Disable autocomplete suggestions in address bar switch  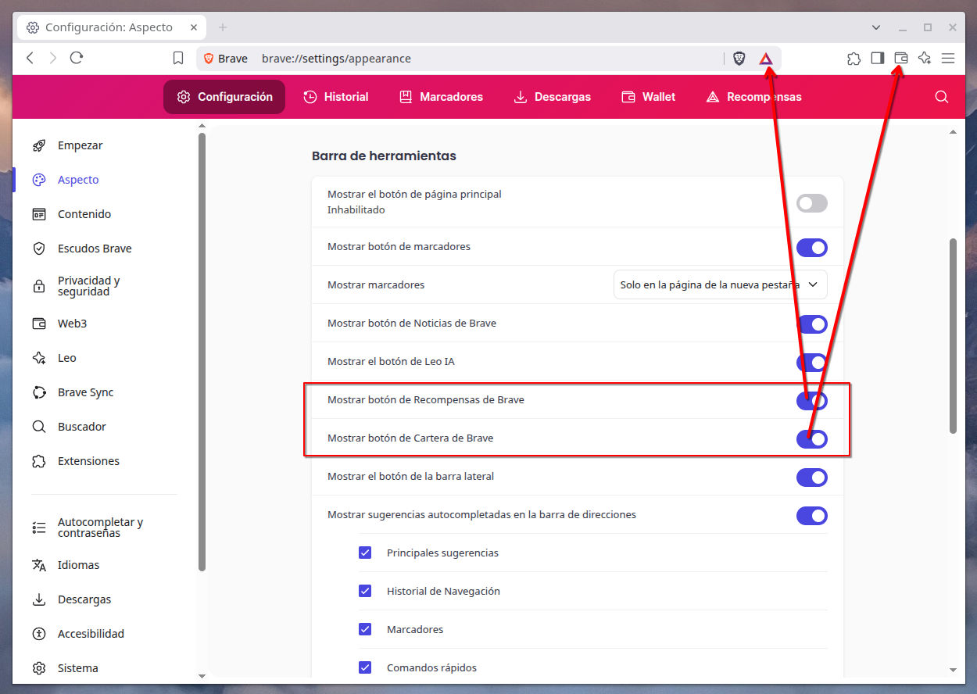pyautogui.click(x=811, y=516)
